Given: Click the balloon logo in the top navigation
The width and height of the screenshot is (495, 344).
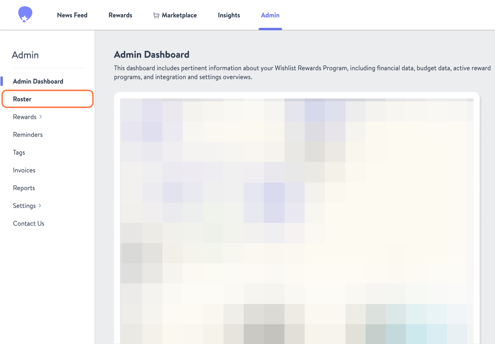Looking at the screenshot, I should click(x=25, y=15).
